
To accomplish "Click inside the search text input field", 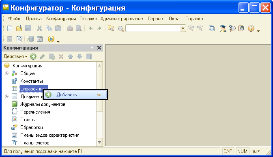I will (153, 28).
